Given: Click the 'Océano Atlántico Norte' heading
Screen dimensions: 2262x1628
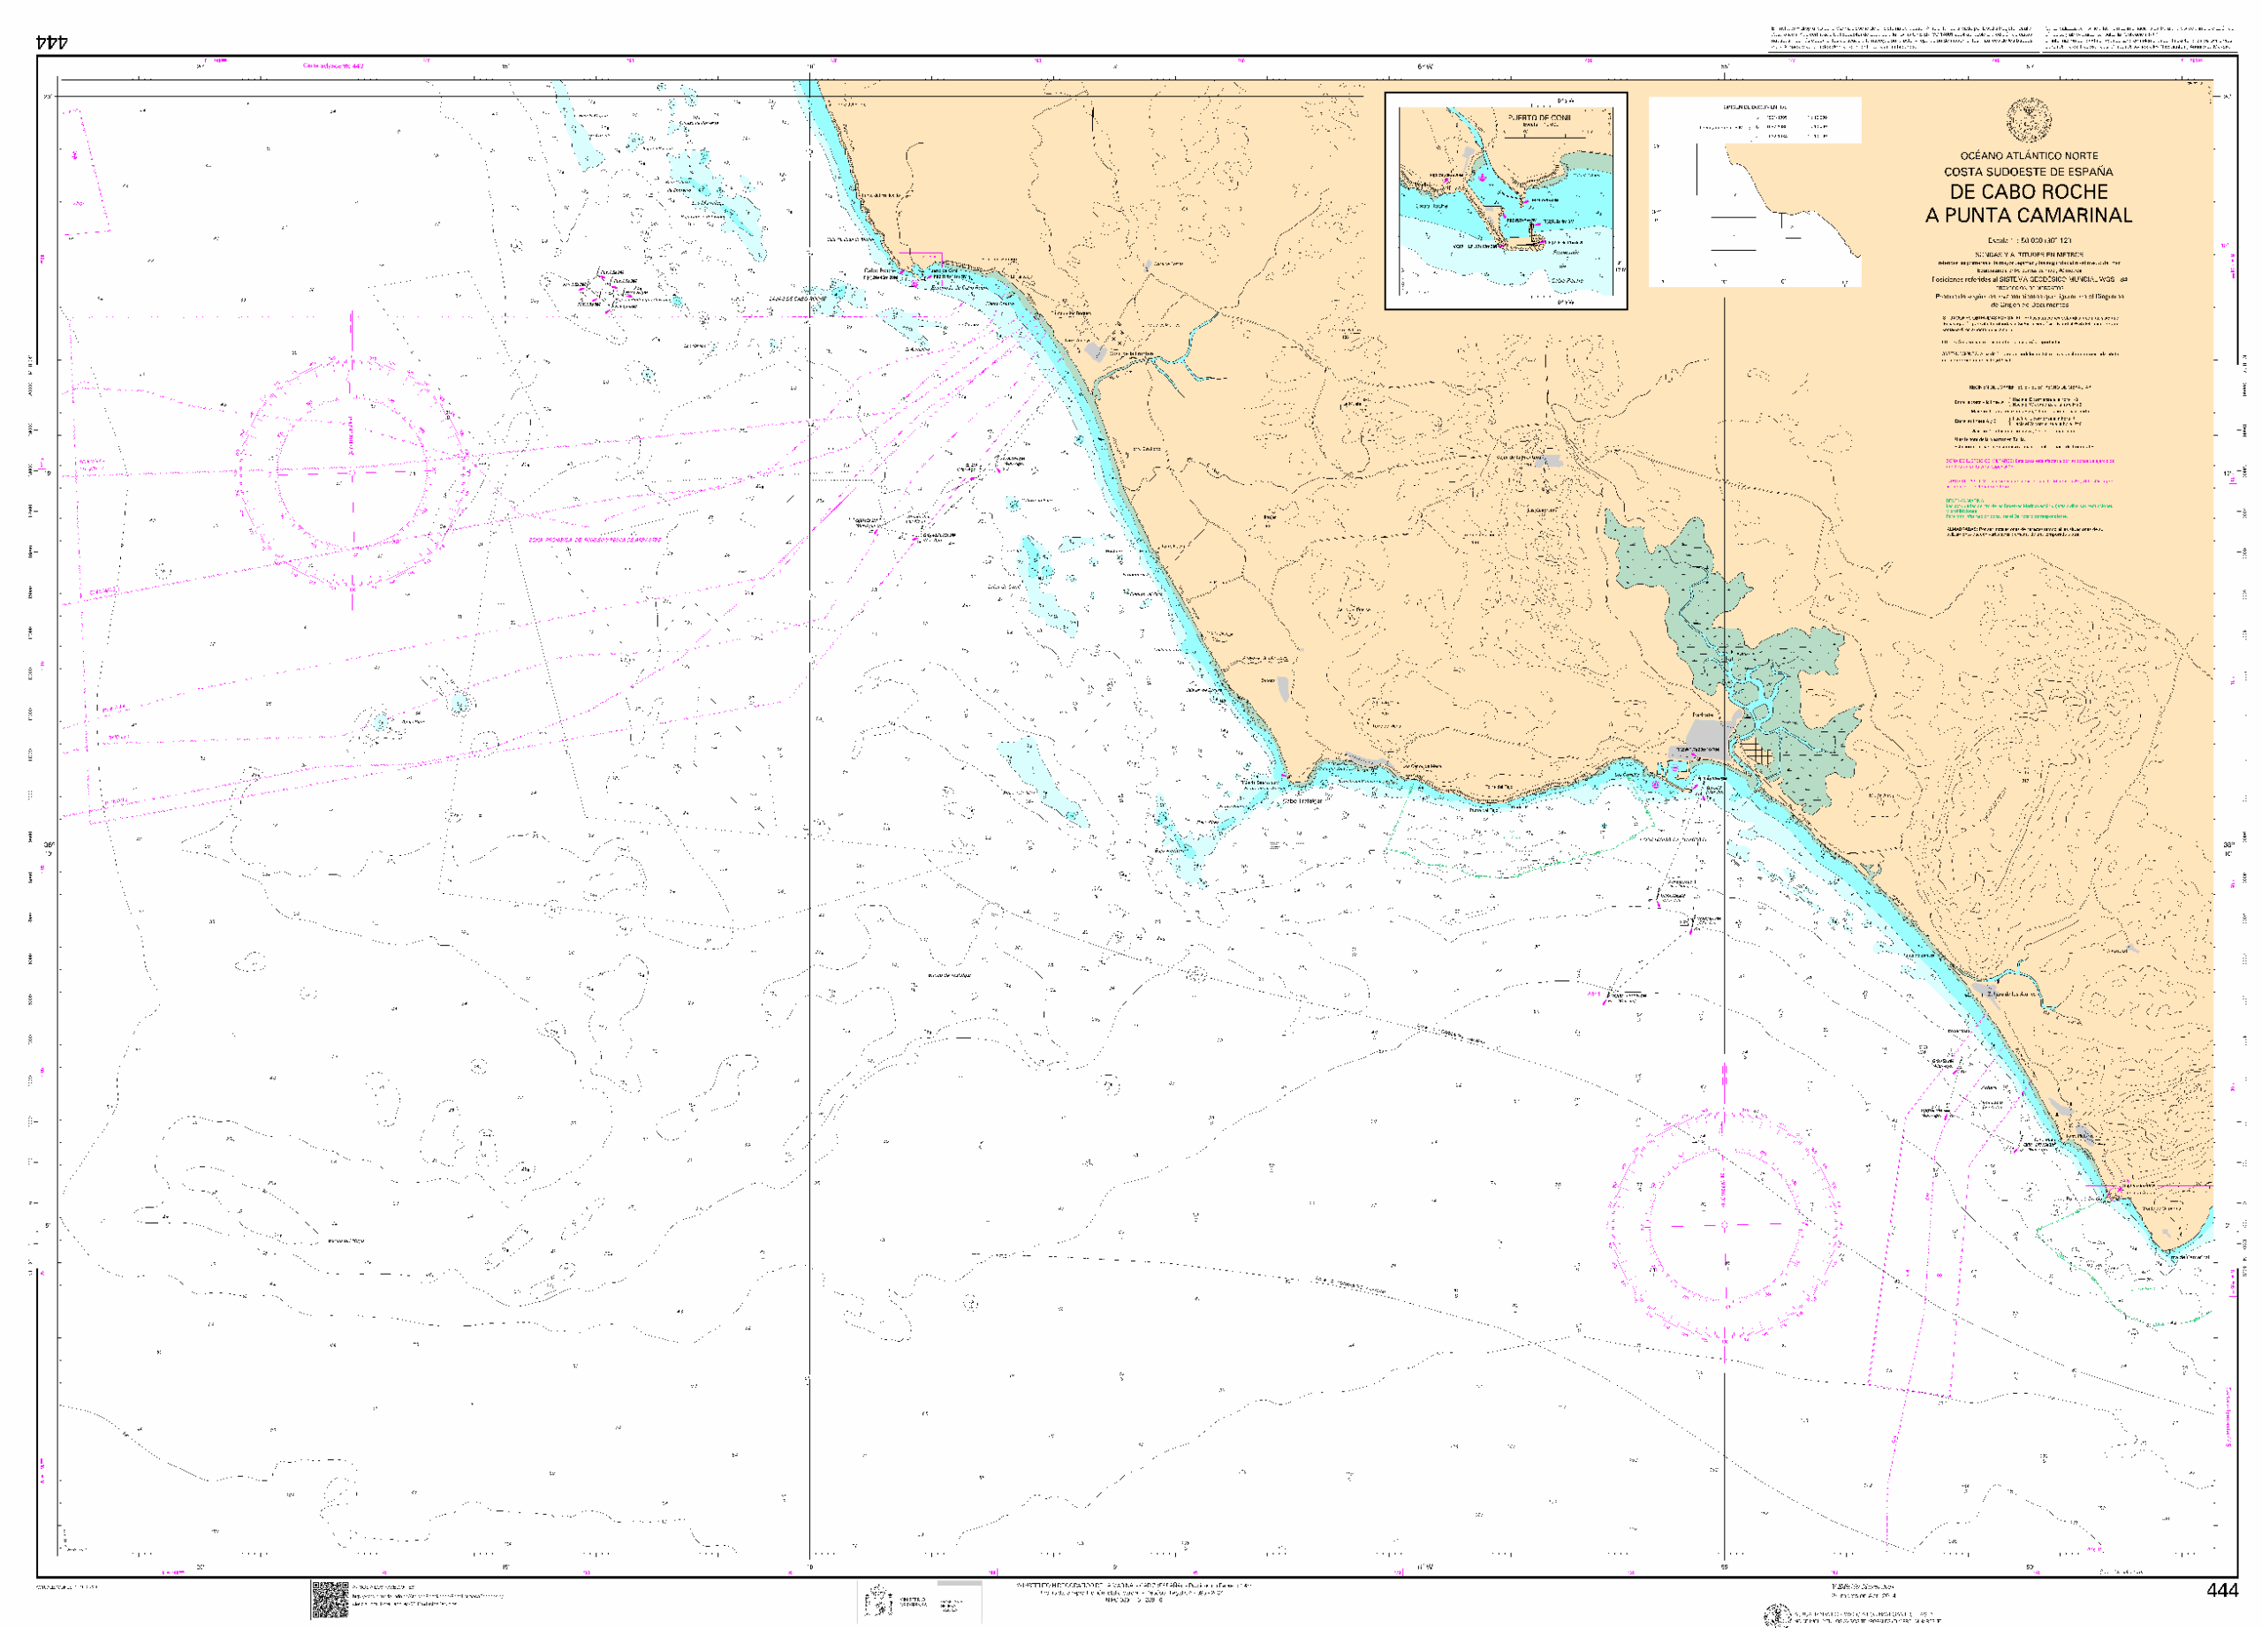Looking at the screenshot, I should 2028,155.
